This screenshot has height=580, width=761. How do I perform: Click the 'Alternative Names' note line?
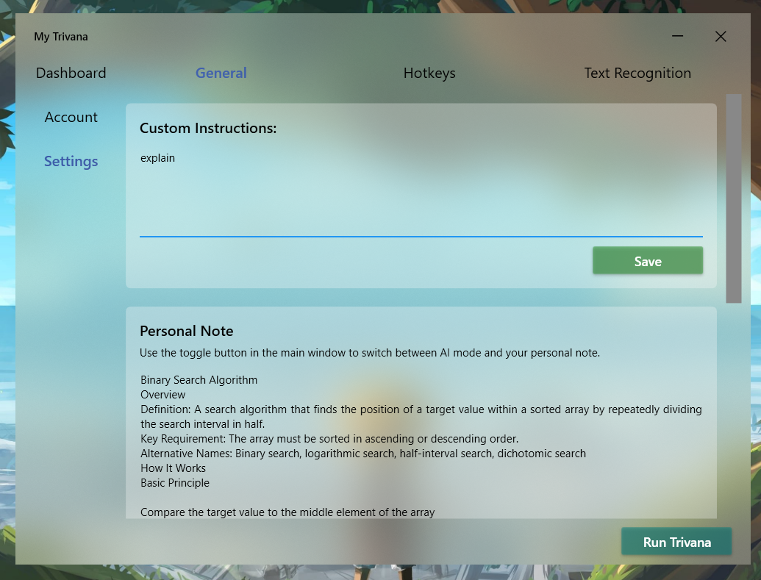point(363,454)
